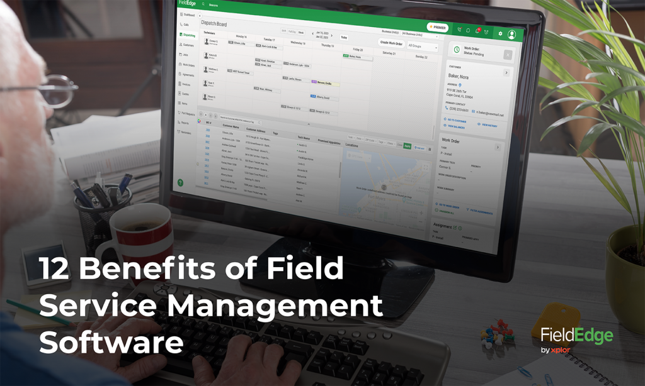Open the user avatar icon in the top right

(512, 35)
